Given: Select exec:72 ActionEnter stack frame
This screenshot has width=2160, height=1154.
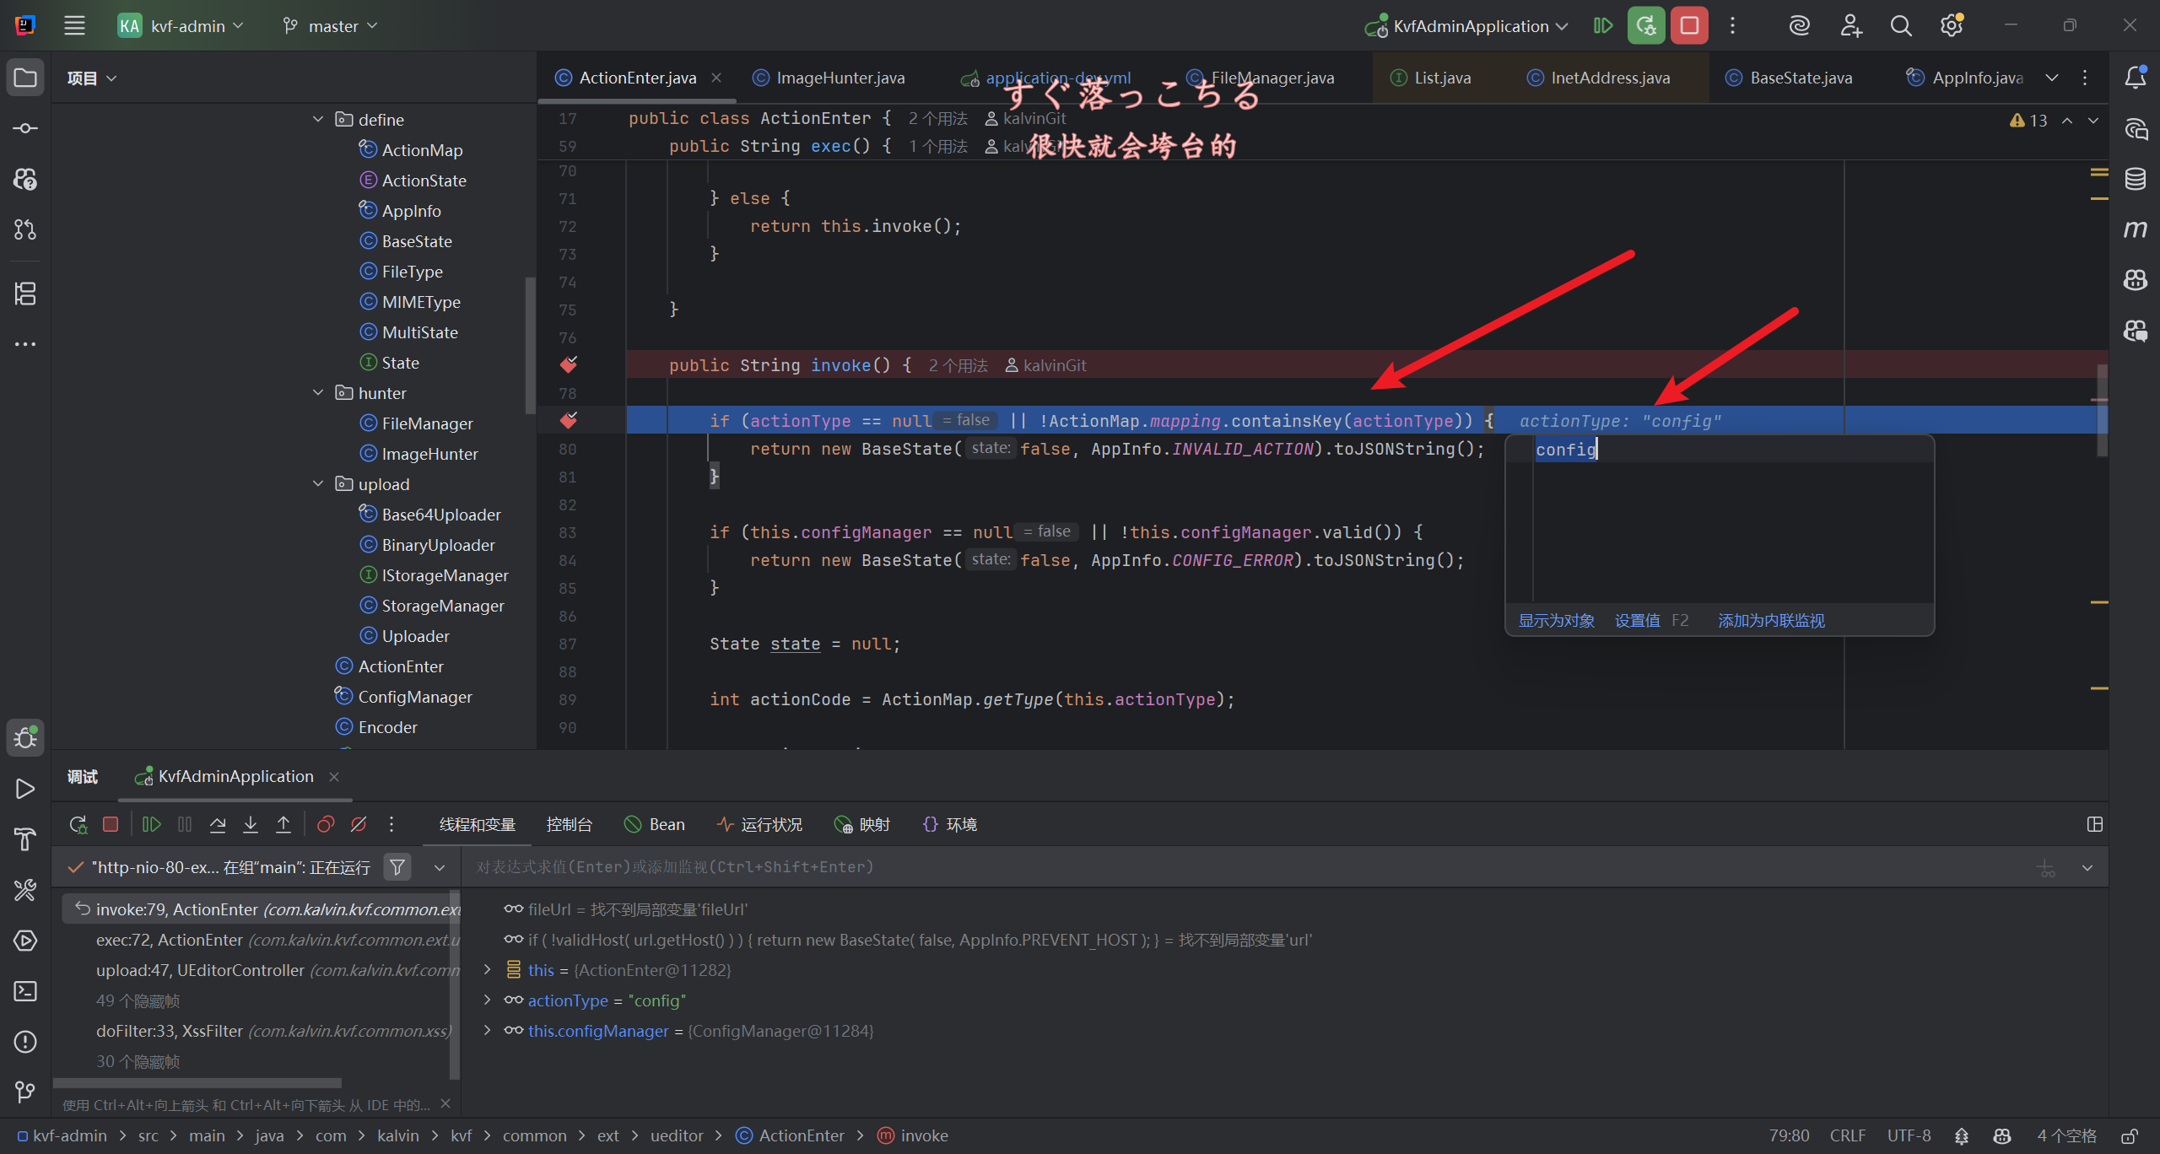Looking at the screenshot, I should [262, 939].
